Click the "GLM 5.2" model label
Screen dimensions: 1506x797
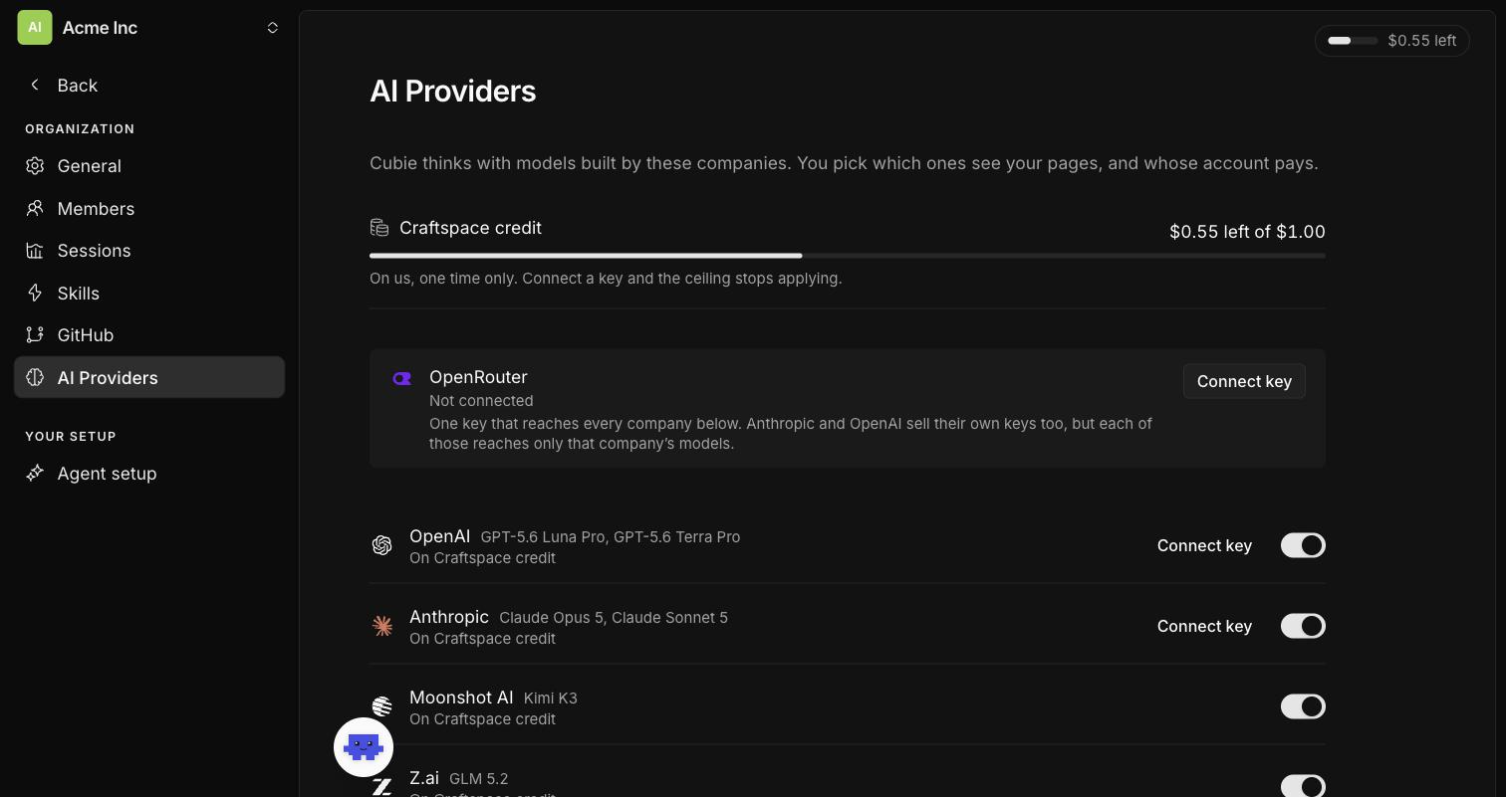click(479, 779)
